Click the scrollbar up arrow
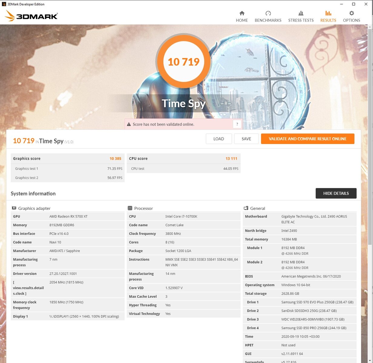 (x=370, y=27)
